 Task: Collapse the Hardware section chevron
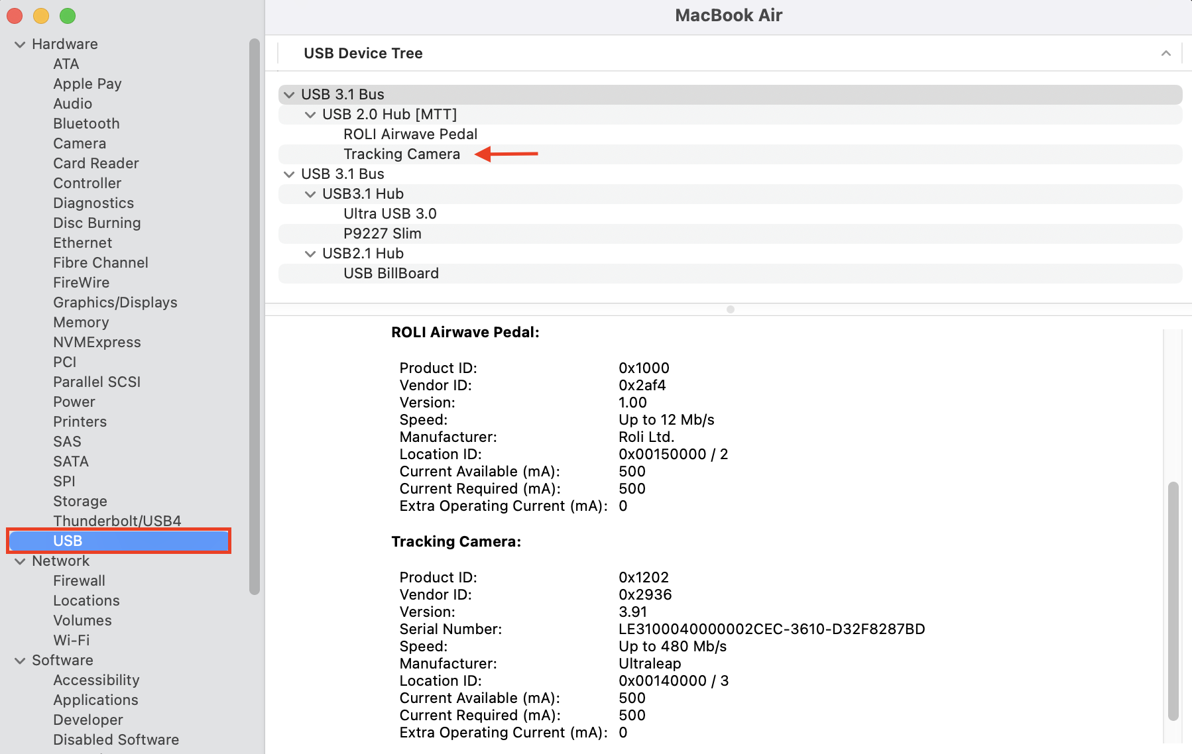point(20,44)
